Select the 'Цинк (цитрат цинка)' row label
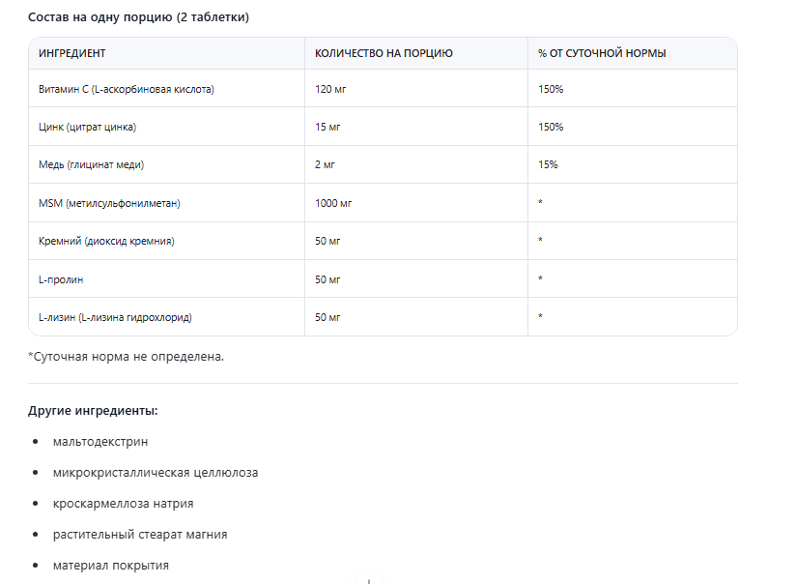796x584 pixels. pos(87,127)
